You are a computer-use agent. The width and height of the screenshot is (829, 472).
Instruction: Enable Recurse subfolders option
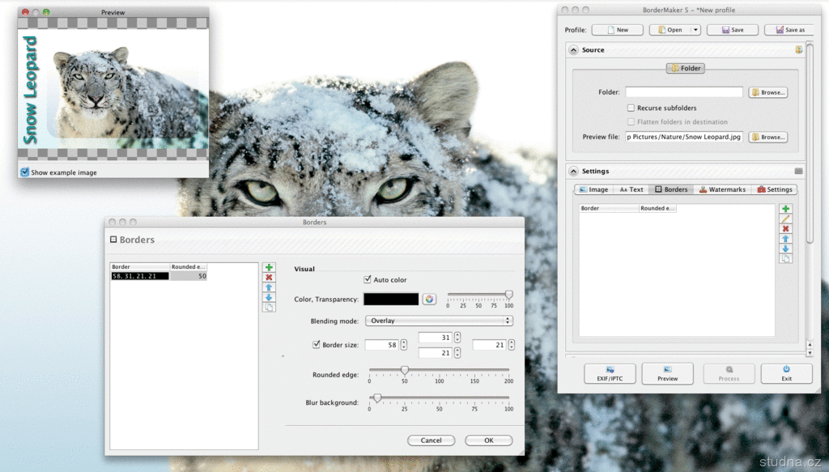point(631,108)
